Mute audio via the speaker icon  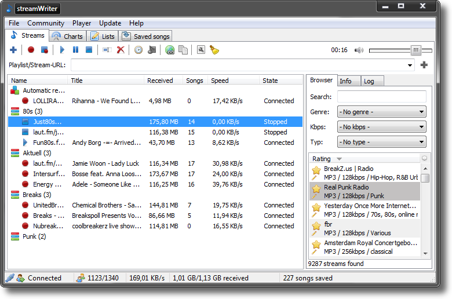point(359,50)
